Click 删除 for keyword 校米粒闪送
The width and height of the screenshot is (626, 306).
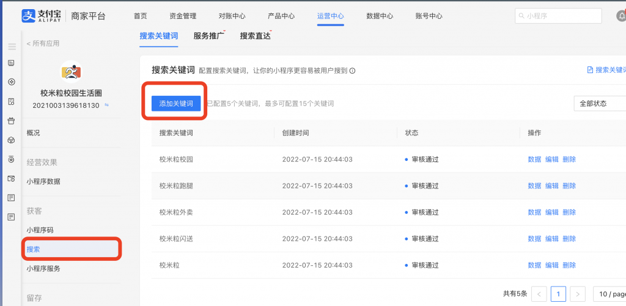coord(569,239)
